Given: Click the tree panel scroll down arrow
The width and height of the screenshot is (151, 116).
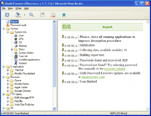Looking at the screenshot, I should [x=54, y=108].
